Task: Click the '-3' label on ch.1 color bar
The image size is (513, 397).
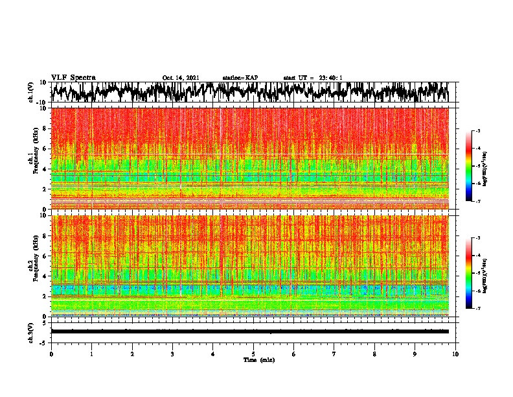Action: (477, 130)
